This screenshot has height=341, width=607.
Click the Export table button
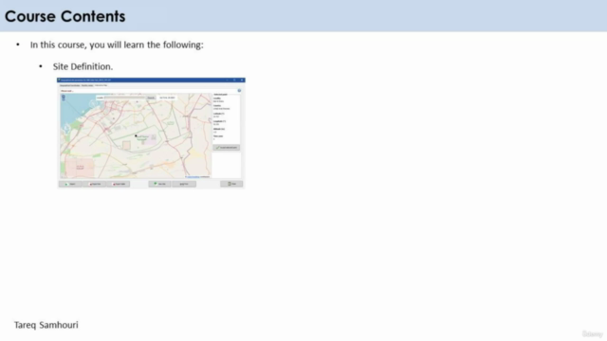pyautogui.click(x=119, y=184)
